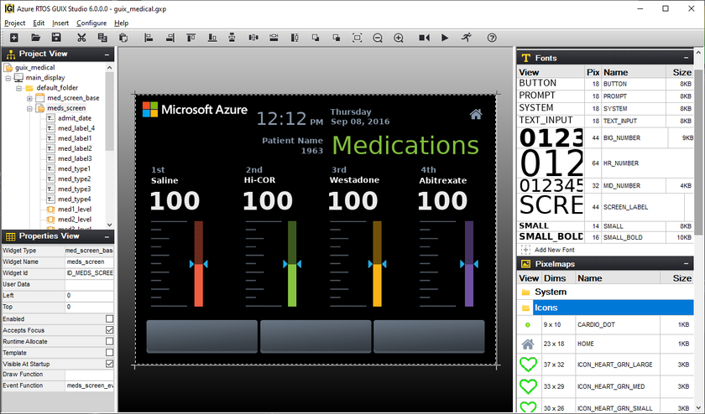Click the Run Application runner icon
This screenshot has width=705, height=414.
(466, 38)
